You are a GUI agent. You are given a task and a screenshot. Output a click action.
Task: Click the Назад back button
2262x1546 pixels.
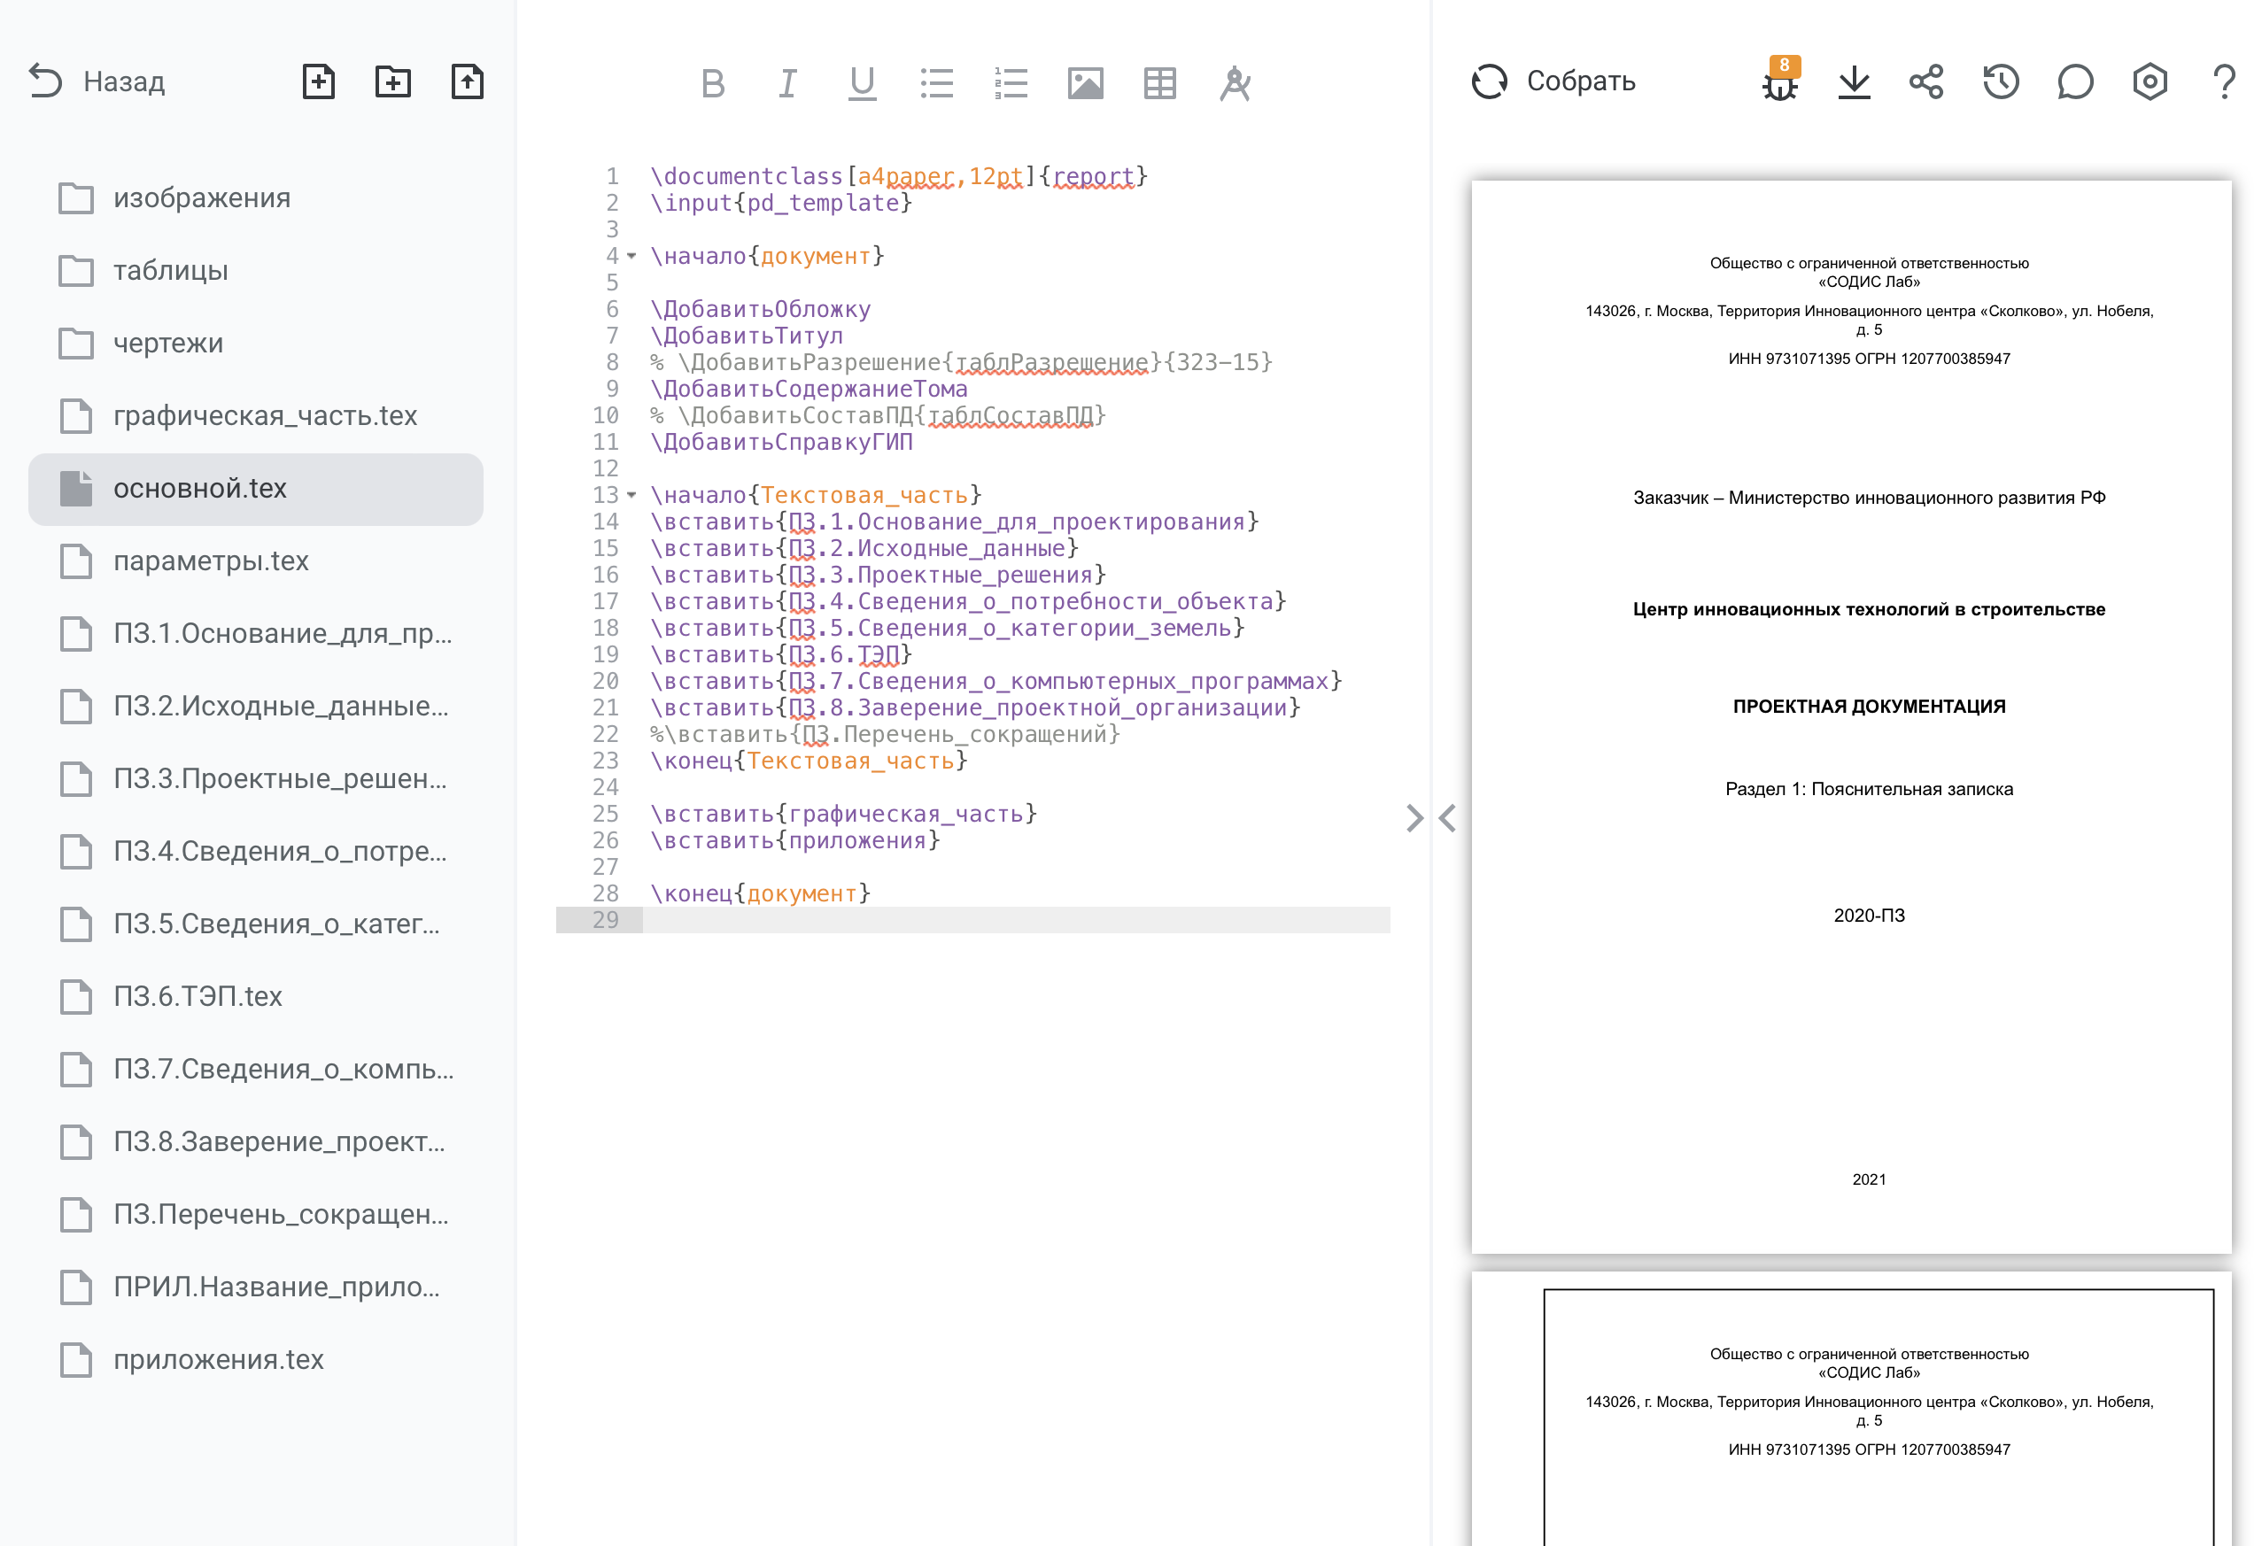click(x=97, y=81)
